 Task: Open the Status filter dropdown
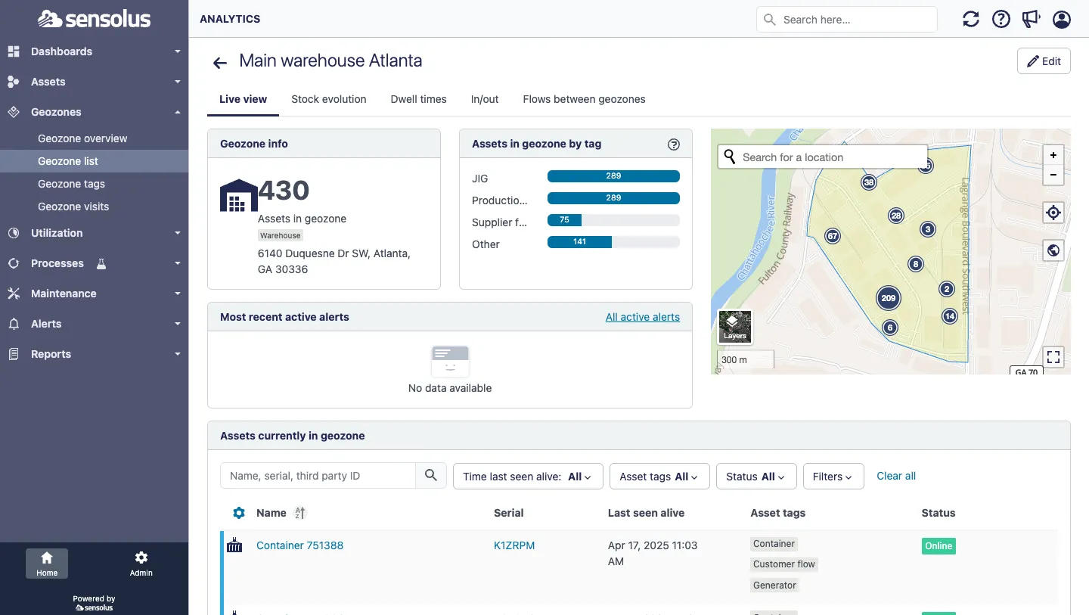click(x=755, y=477)
